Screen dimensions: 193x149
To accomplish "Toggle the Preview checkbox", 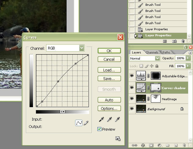I will 99,129.
